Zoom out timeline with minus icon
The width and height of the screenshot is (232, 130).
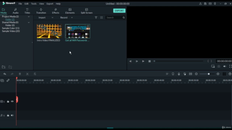196,74
